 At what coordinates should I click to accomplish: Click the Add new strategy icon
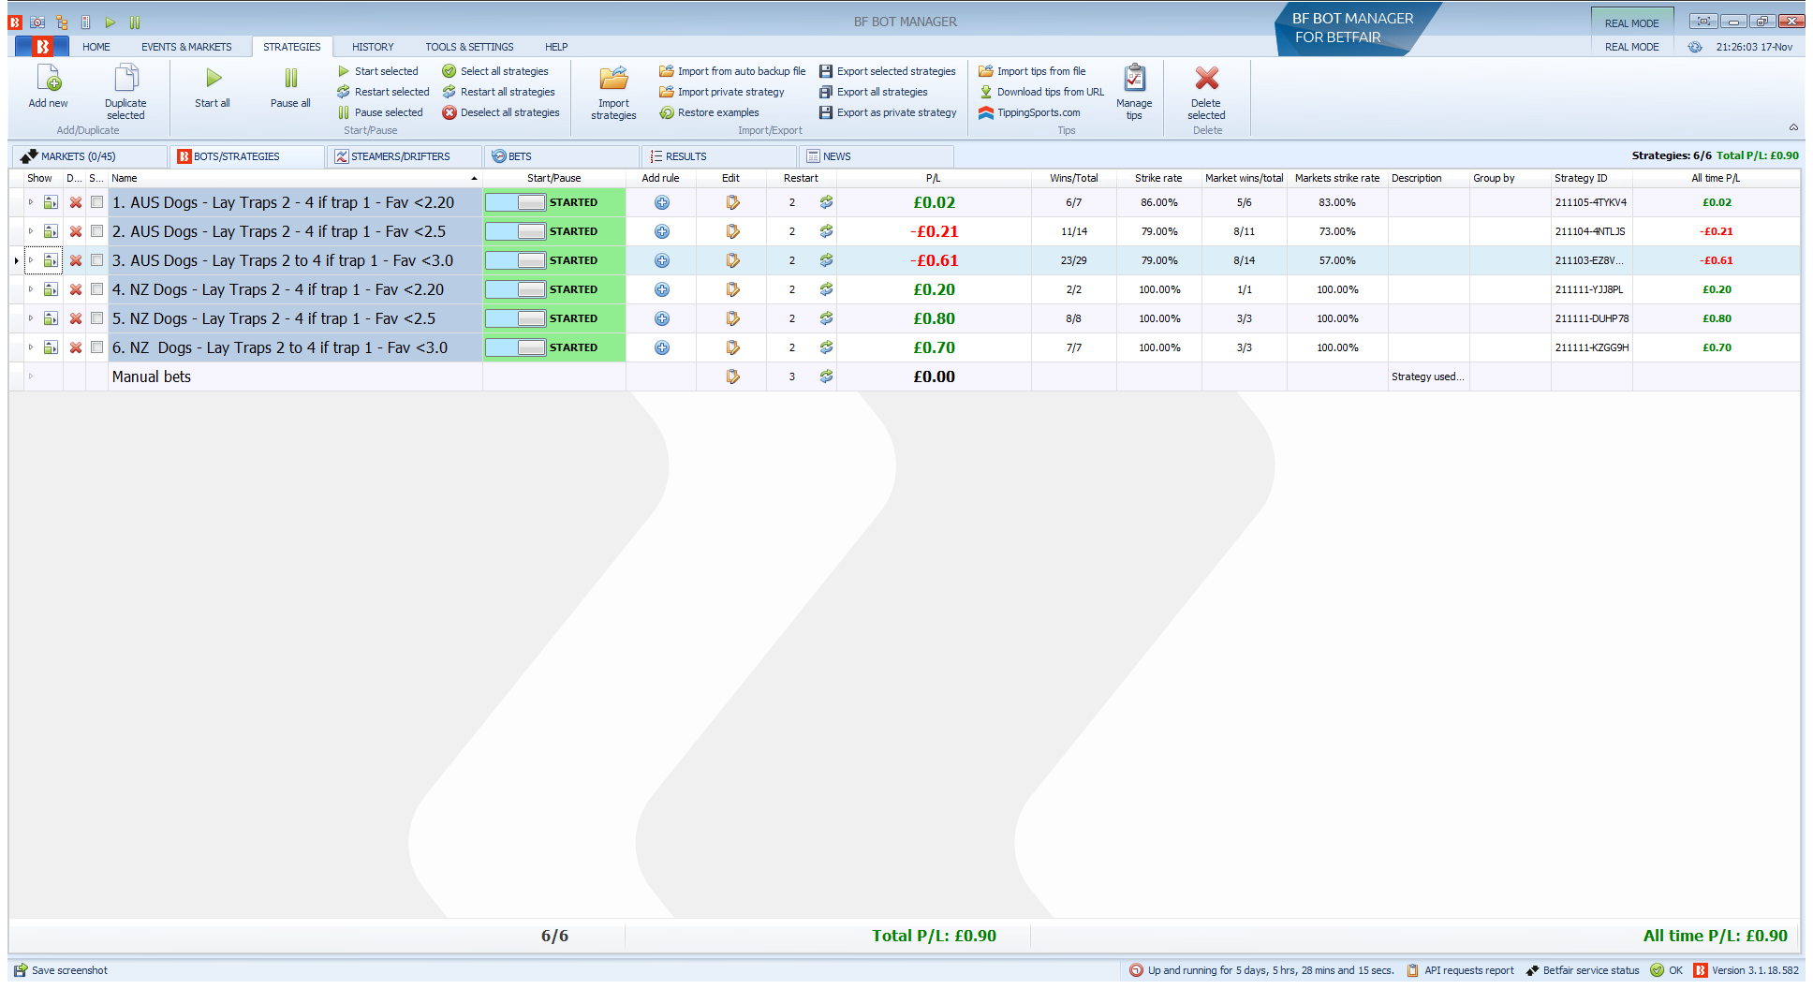[x=48, y=79]
